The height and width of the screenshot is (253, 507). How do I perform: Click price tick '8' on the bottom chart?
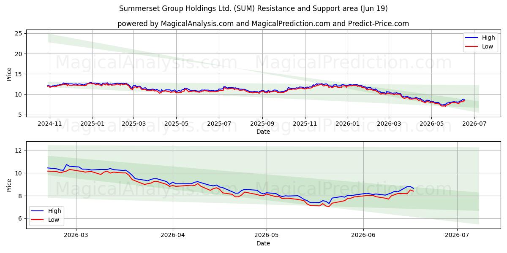click(x=21, y=196)
